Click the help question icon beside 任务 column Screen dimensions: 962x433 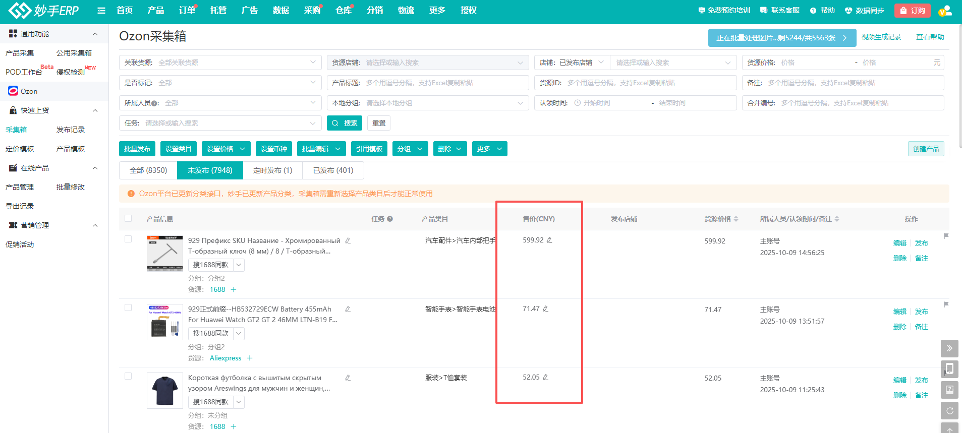coord(390,219)
